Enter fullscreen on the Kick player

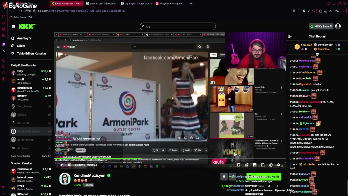click(263, 165)
